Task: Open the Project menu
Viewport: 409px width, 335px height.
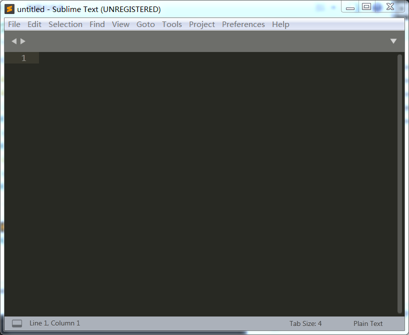Action: [202, 24]
